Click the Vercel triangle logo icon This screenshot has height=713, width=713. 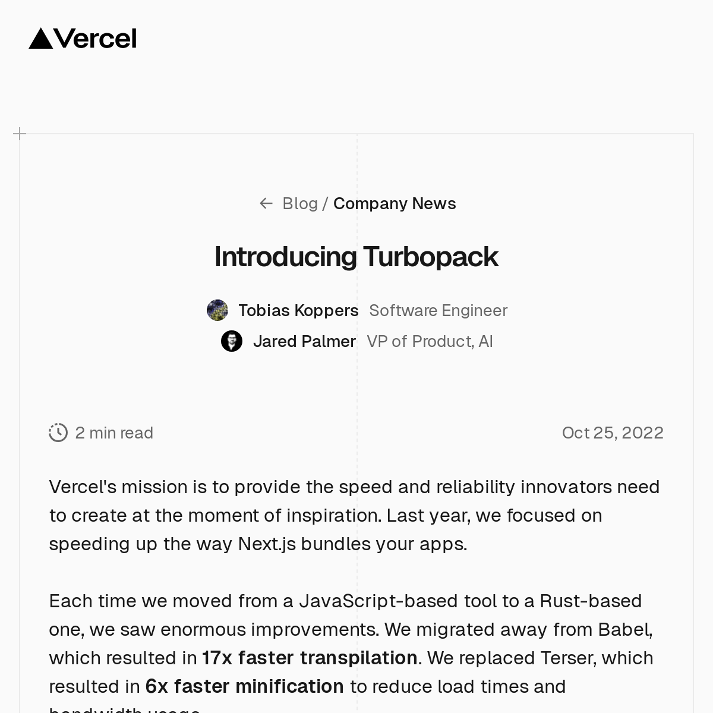pyautogui.click(x=40, y=39)
